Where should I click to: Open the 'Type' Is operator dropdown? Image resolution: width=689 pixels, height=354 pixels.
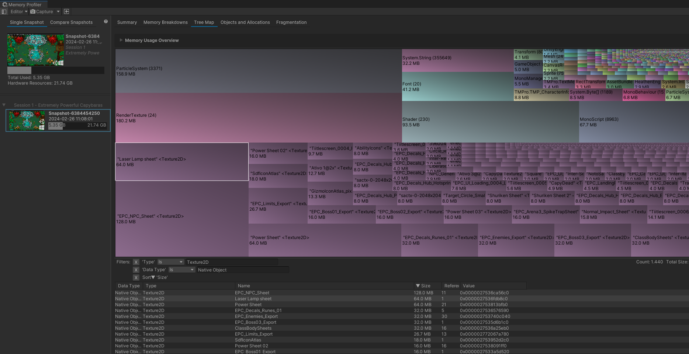point(170,262)
